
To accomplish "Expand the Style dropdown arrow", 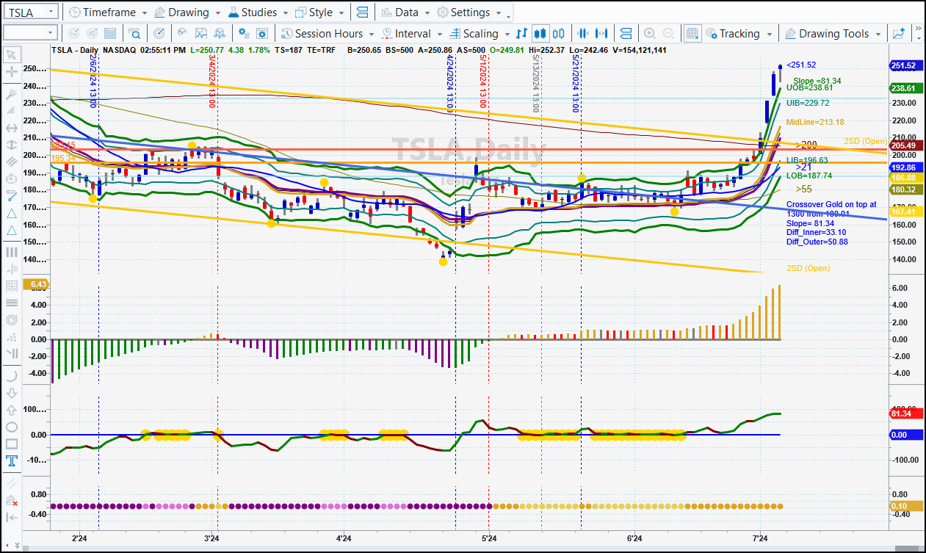I will (341, 13).
